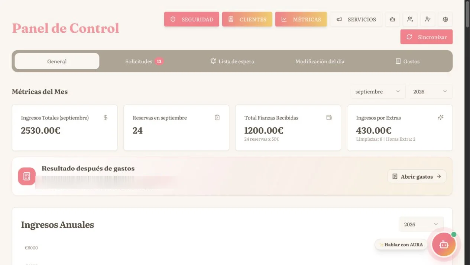Switch to the Solicitudes tab
This screenshot has height=265, width=470.
pyautogui.click(x=145, y=61)
